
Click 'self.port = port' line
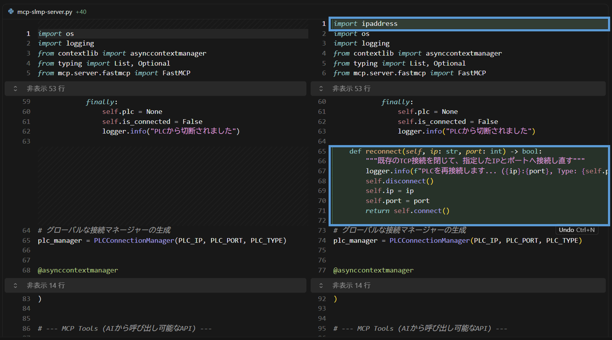(397, 201)
